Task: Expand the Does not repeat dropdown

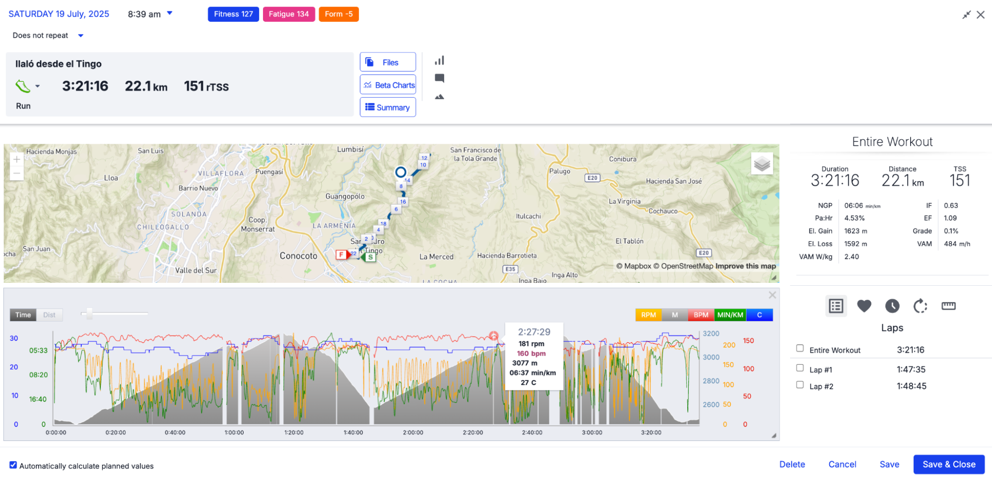Action: click(80, 36)
